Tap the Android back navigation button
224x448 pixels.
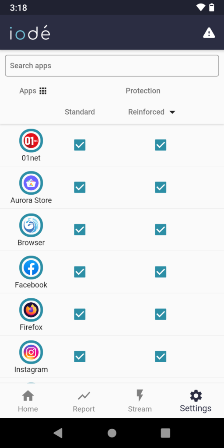coord(58,433)
